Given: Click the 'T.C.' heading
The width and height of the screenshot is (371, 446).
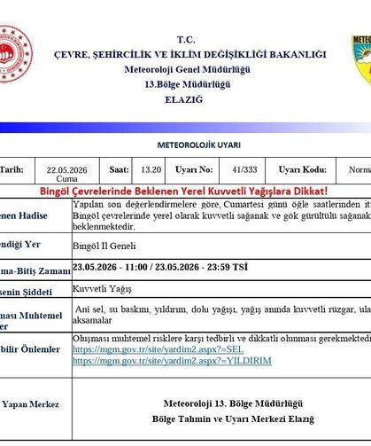Looking at the screenshot, I should coord(186,40).
